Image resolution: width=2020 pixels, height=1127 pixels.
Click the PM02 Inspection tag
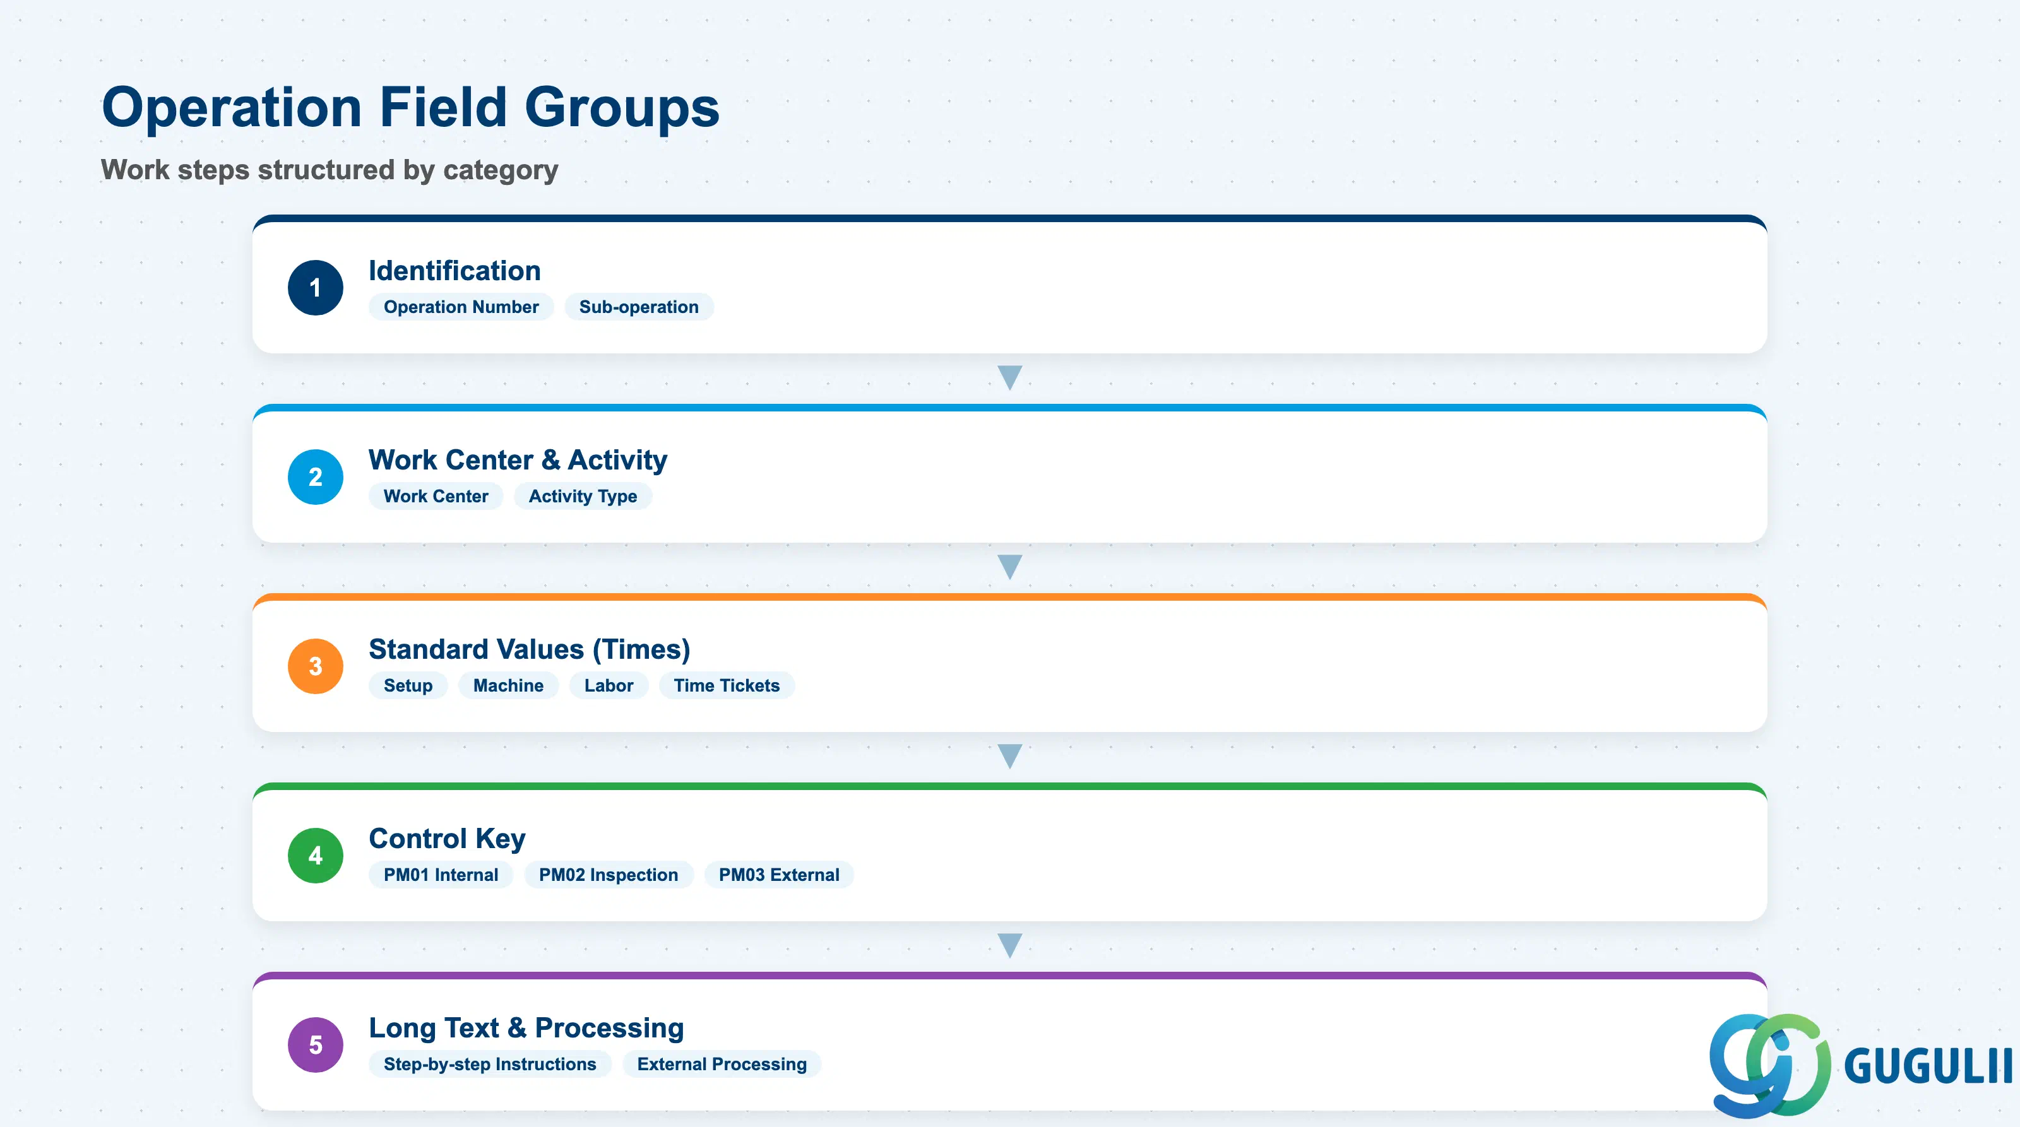609,875
